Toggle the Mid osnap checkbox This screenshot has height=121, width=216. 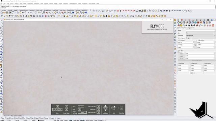(x=15, y=118)
